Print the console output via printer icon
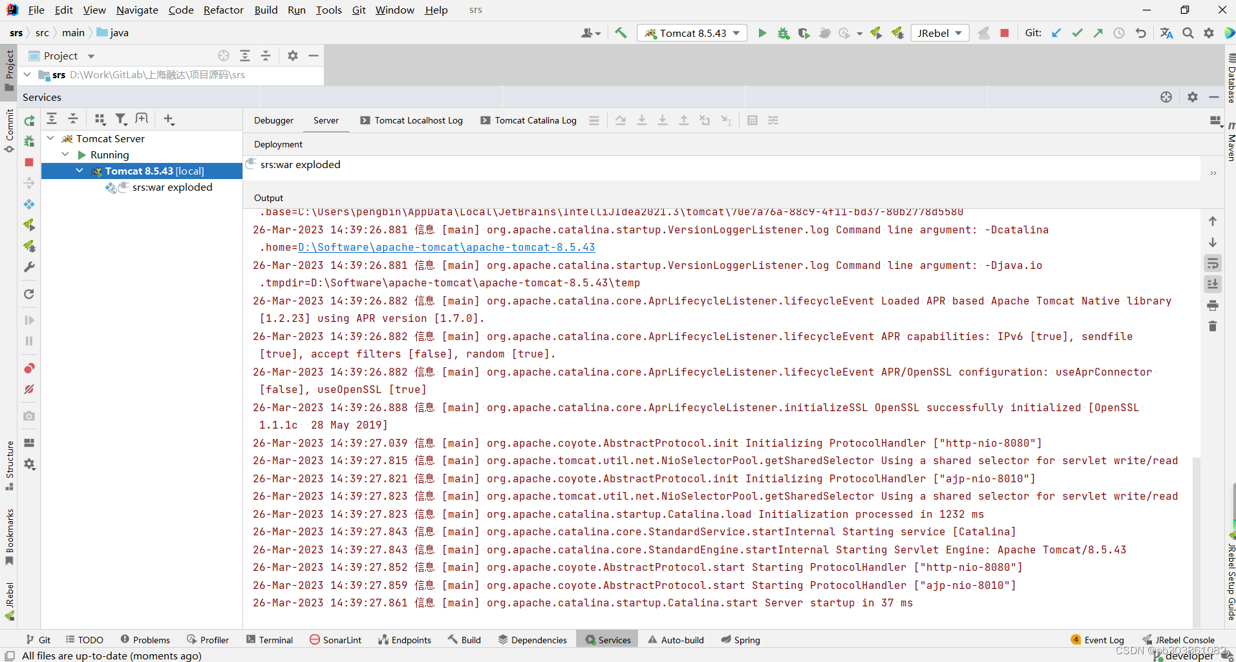The image size is (1236, 662). pyautogui.click(x=1213, y=305)
